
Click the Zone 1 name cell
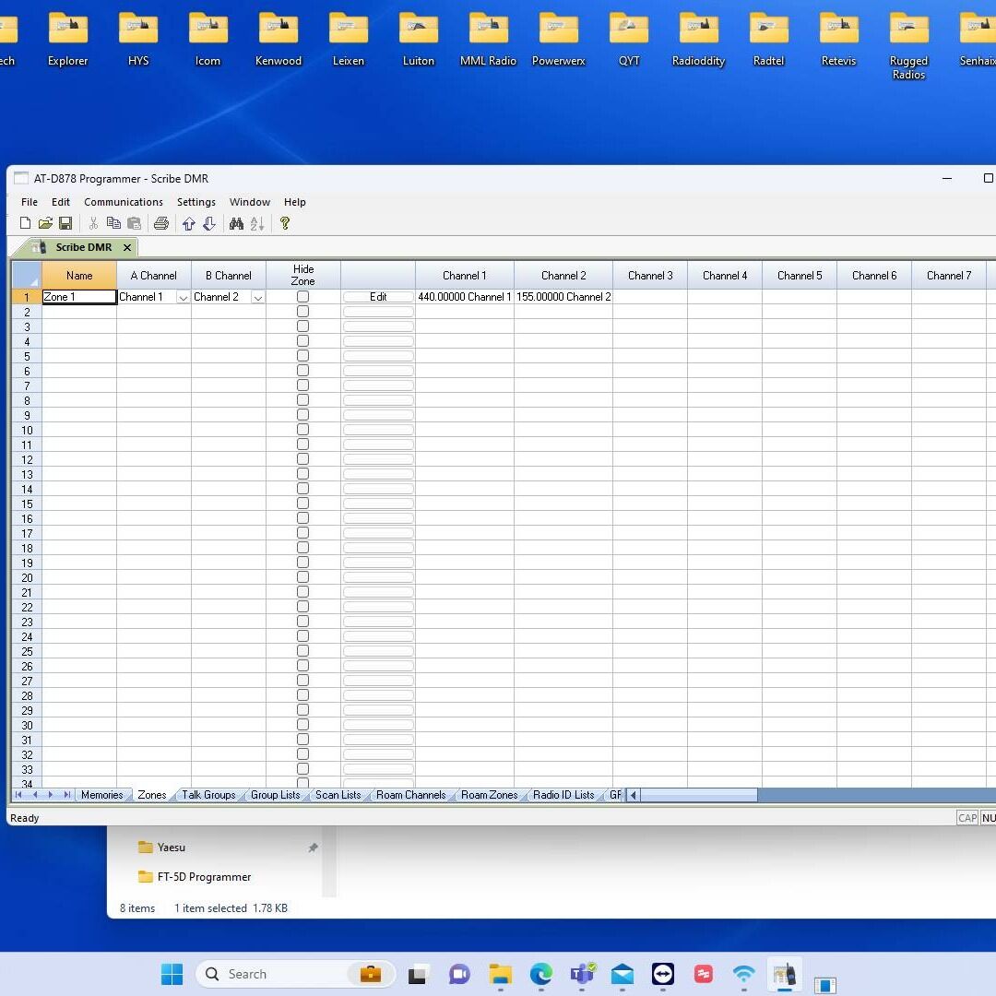(x=79, y=297)
